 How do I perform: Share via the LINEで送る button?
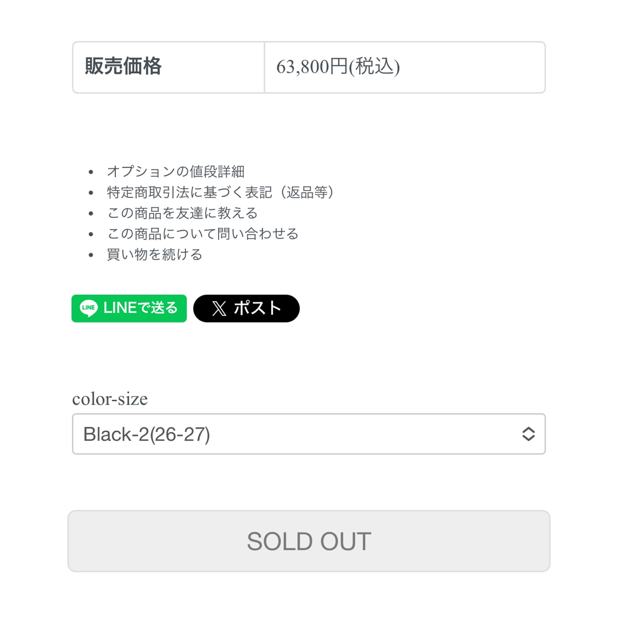[129, 308]
